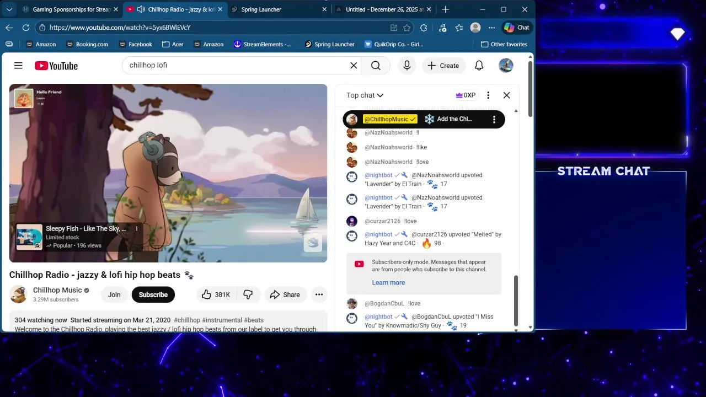Expand the Top chat dropdown
The height and width of the screenshot is (397, 706).
[x=365, y=95]
